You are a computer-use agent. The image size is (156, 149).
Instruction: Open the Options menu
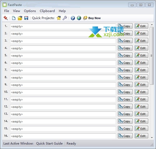[x=30, y=11]
